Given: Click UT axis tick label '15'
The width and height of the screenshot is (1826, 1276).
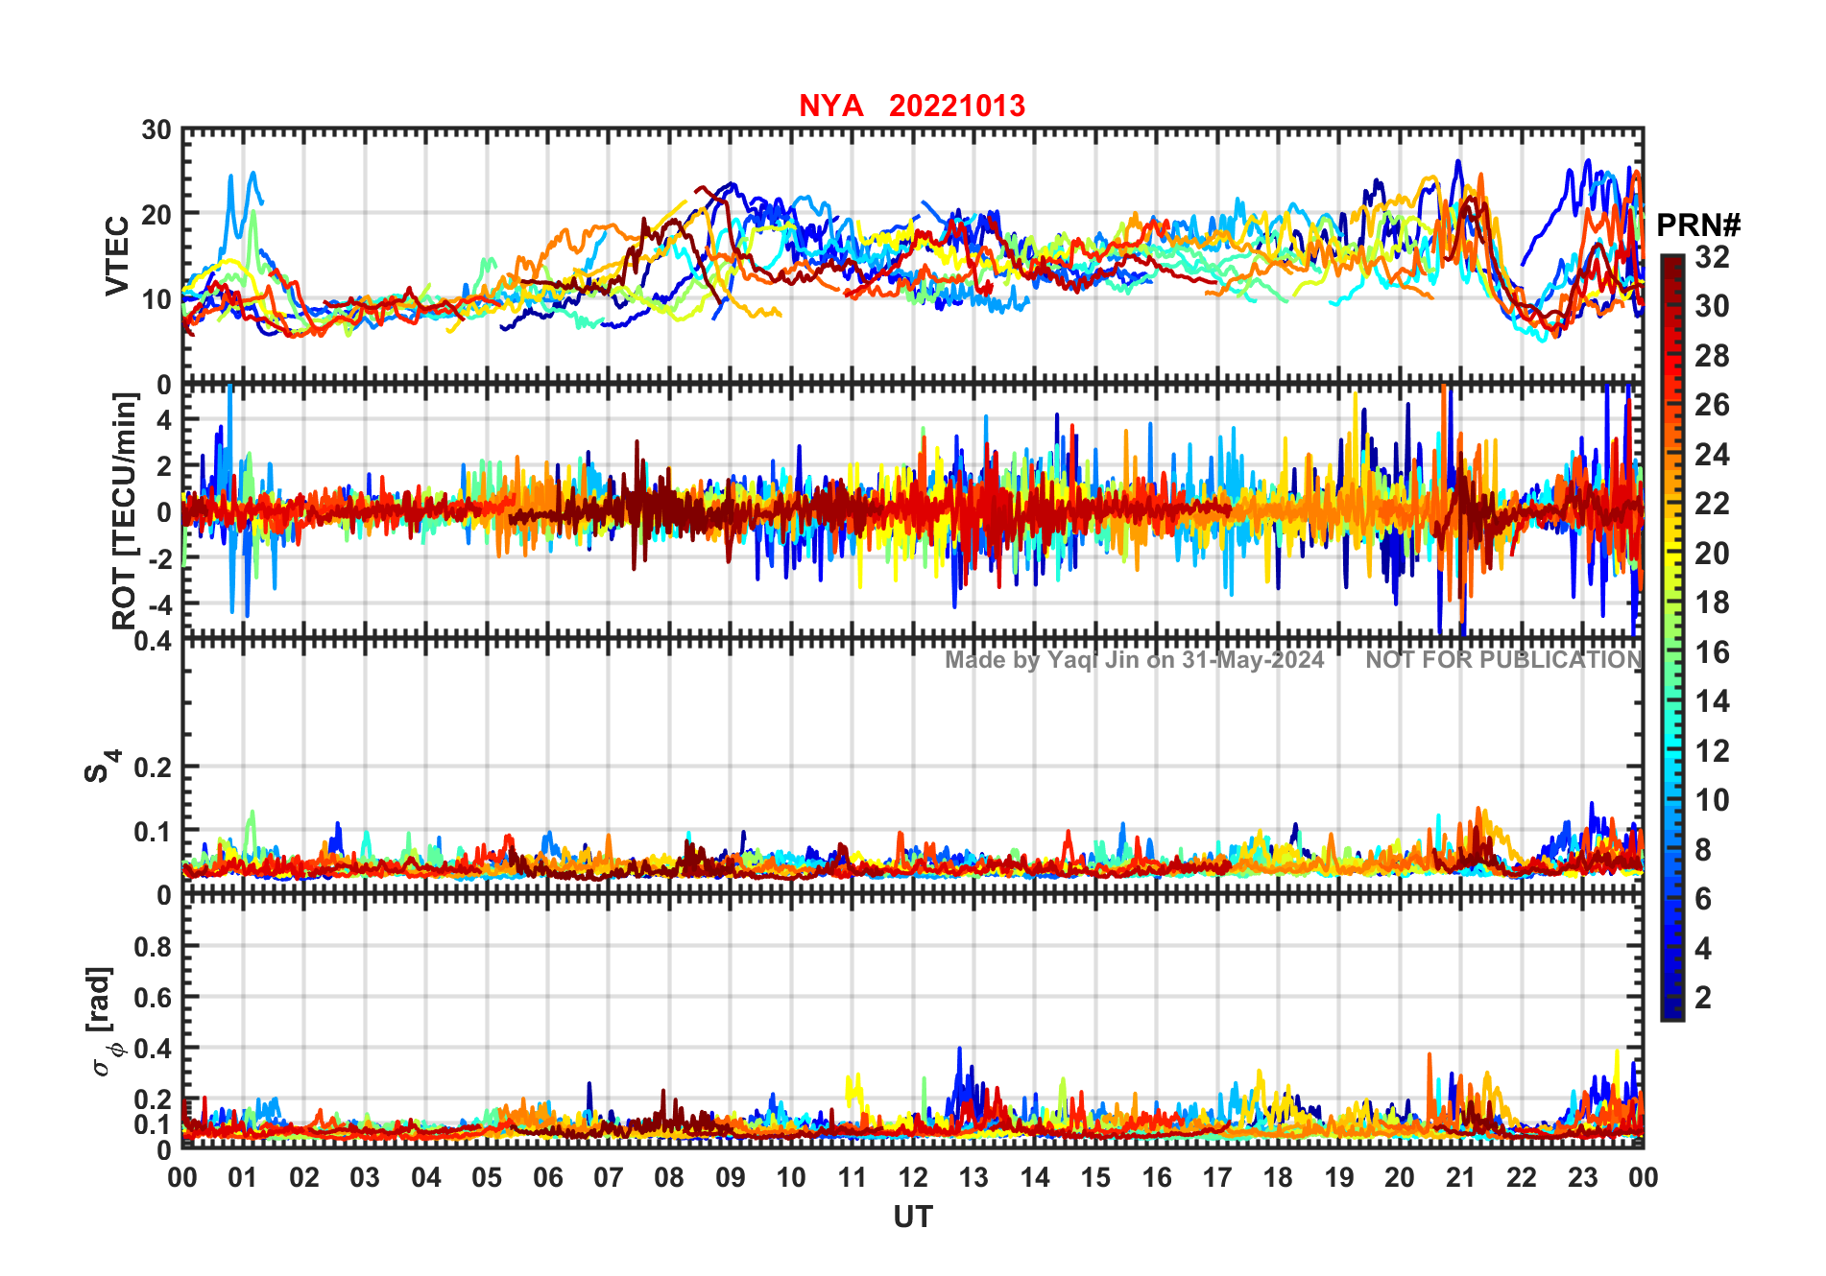Looking at the screenshot, I should 1095,1177.
